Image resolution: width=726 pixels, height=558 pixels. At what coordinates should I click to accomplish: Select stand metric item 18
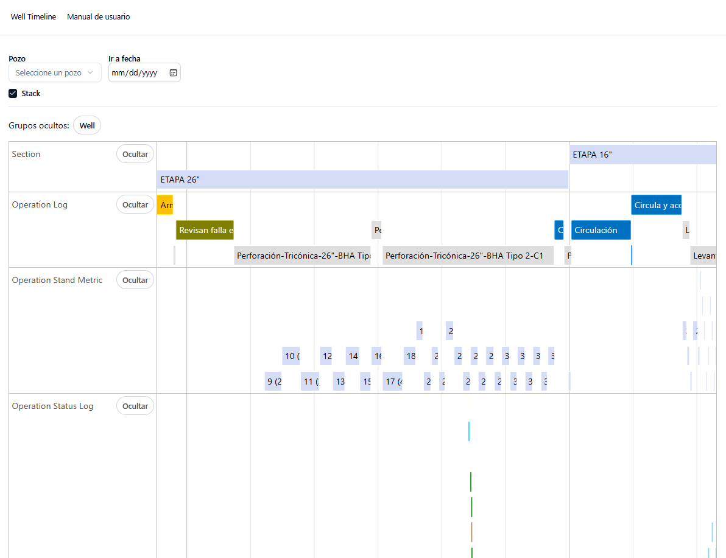(x=410, y=356)
